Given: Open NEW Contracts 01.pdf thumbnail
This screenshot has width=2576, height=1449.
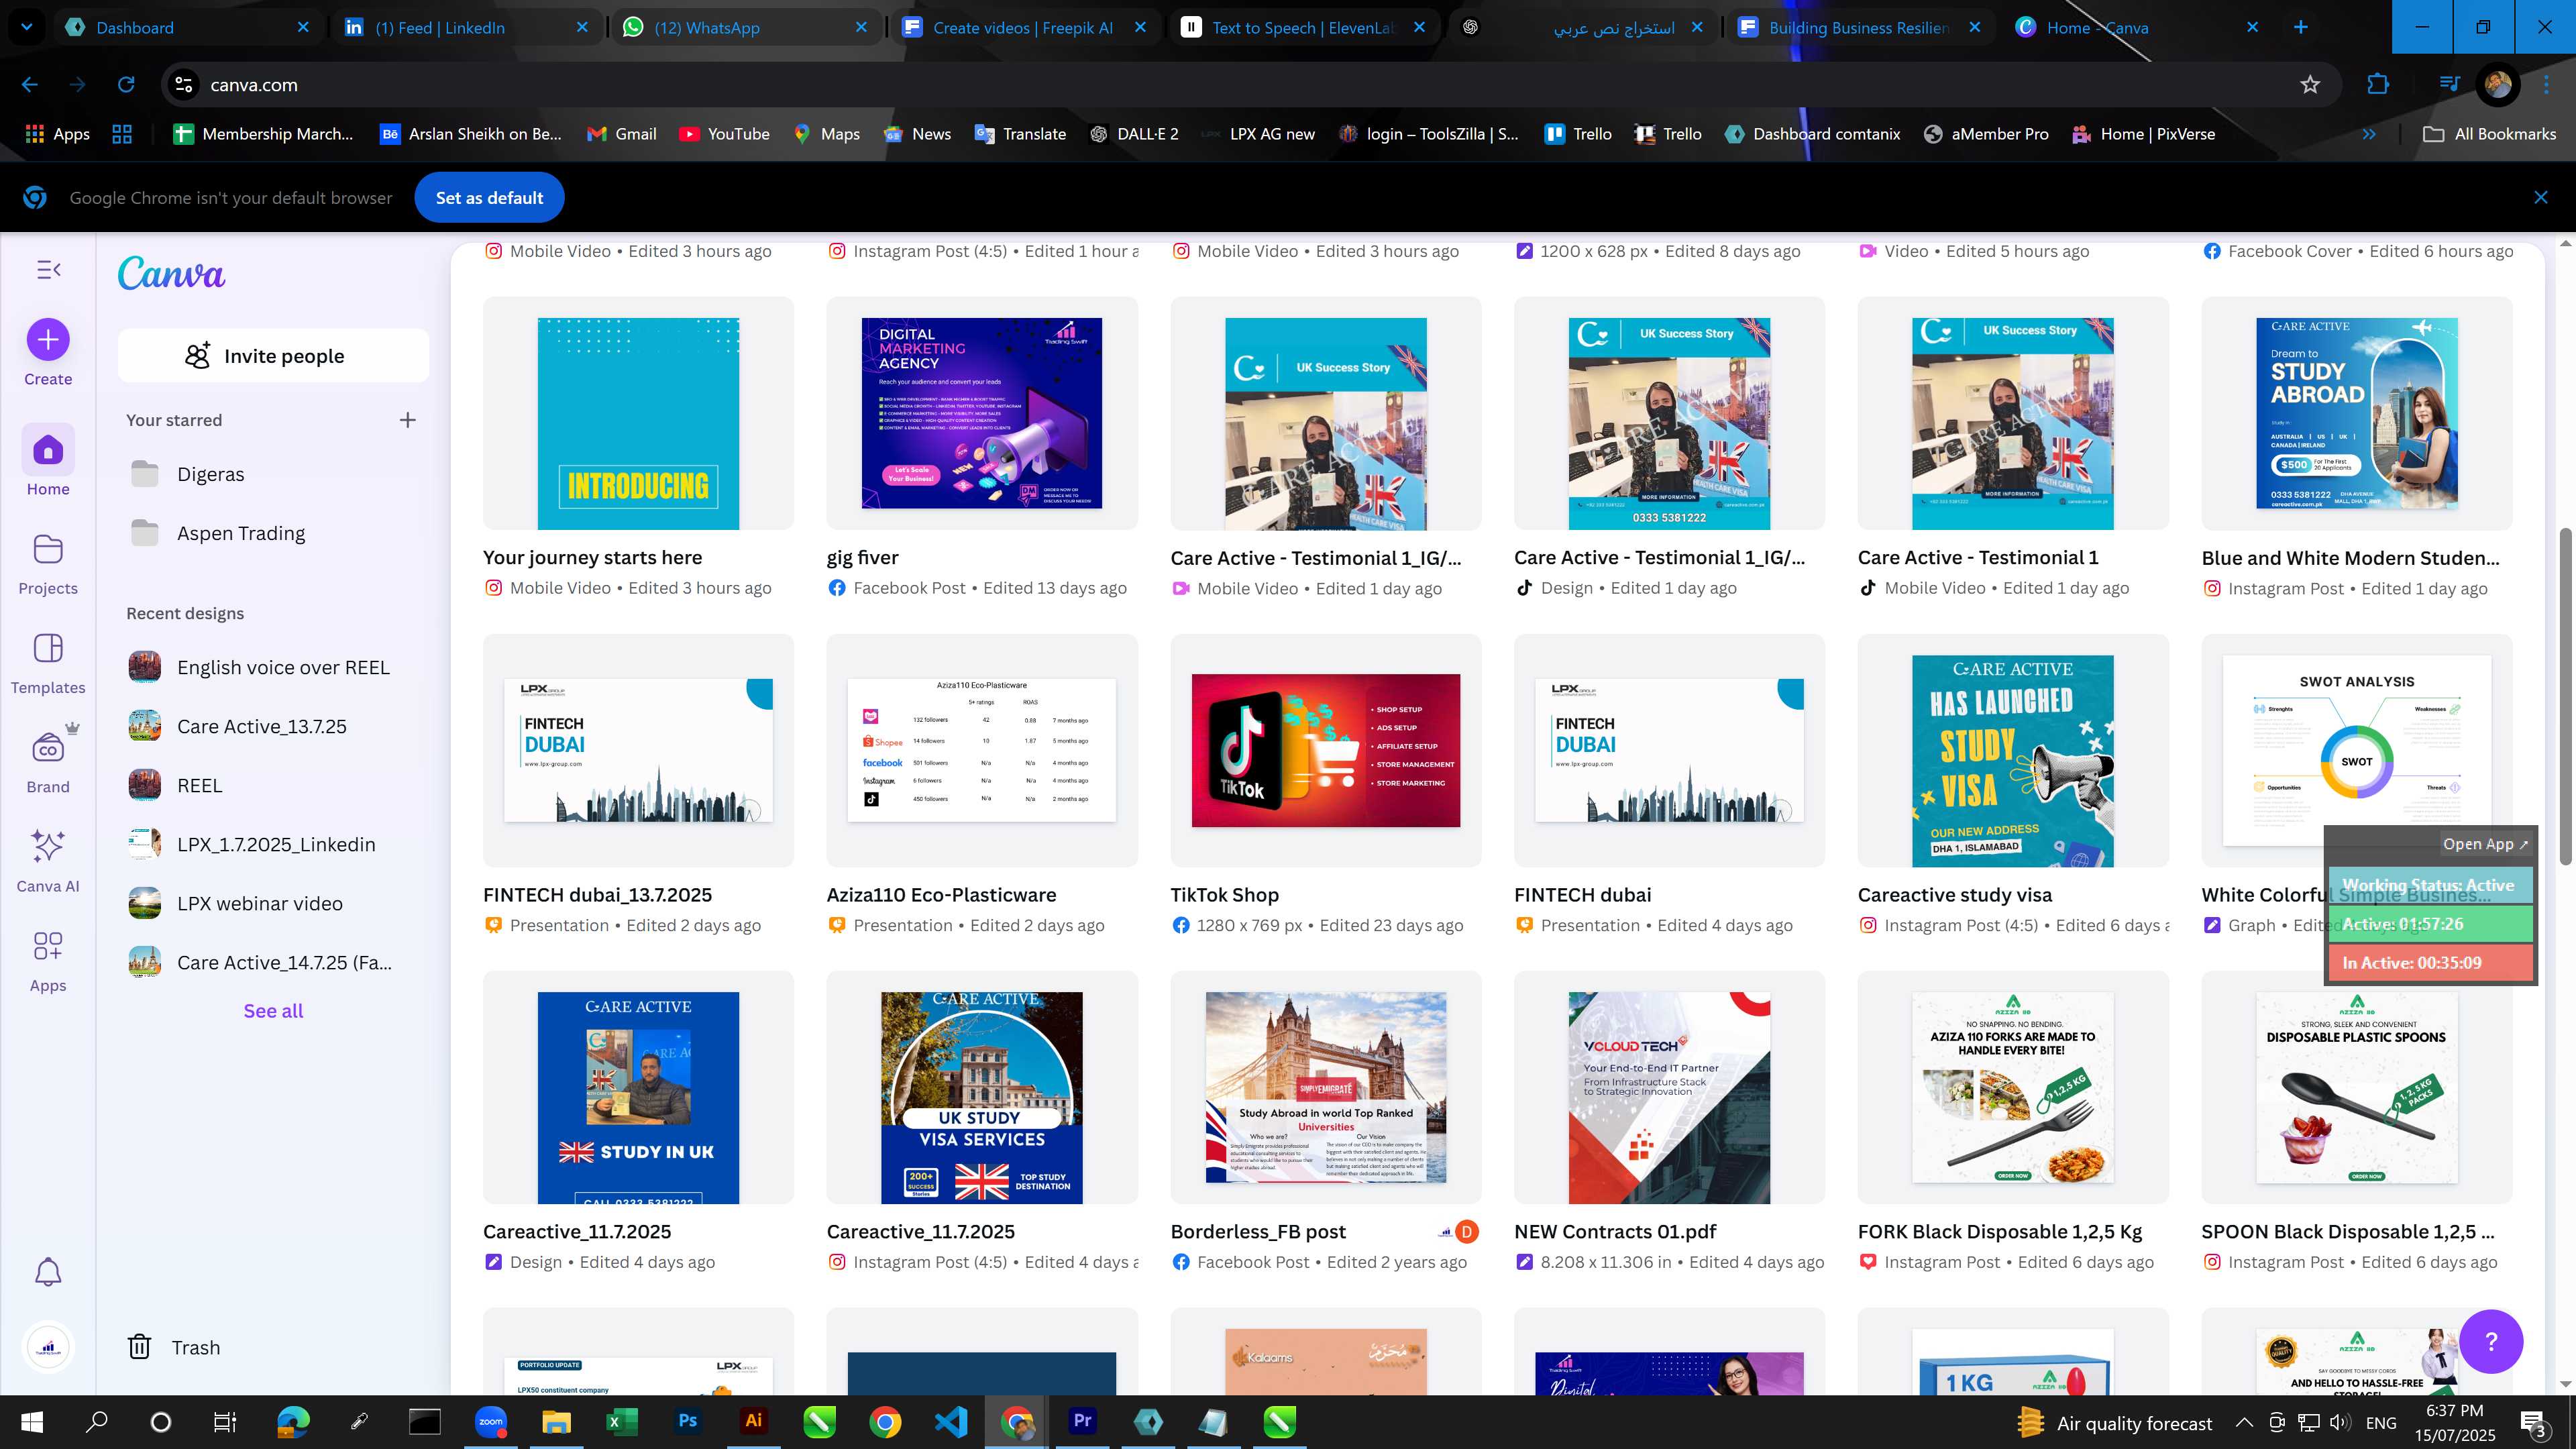Looking at the screenshot, I should pyautogui.click(x=1669, y=1087).
